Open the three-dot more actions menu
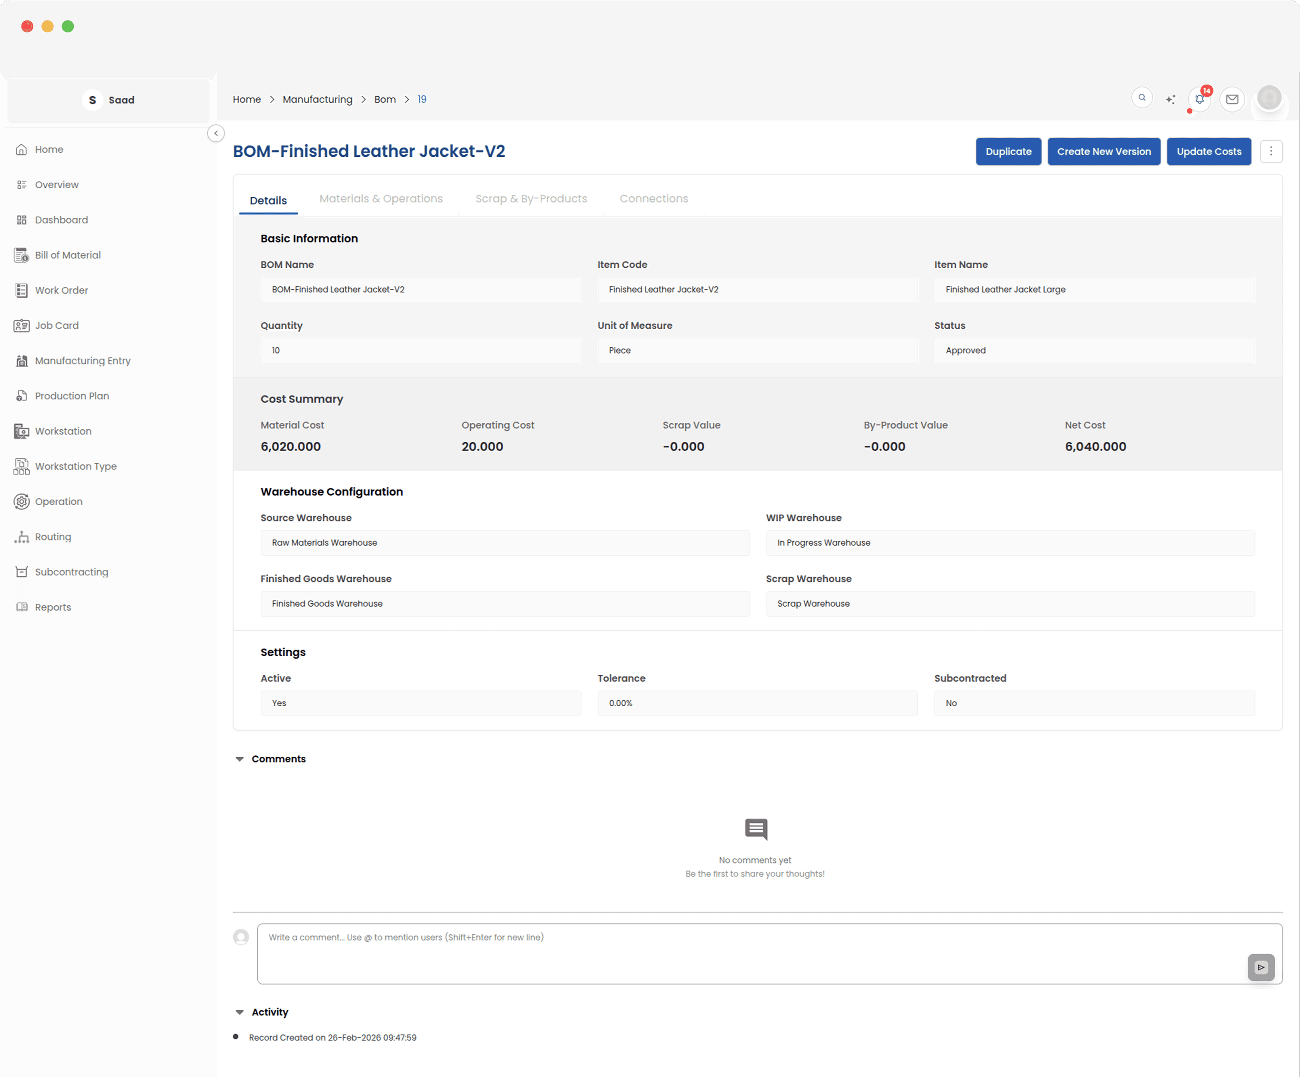This screenshot has width=1300, height=1077. click(1270, 151)
